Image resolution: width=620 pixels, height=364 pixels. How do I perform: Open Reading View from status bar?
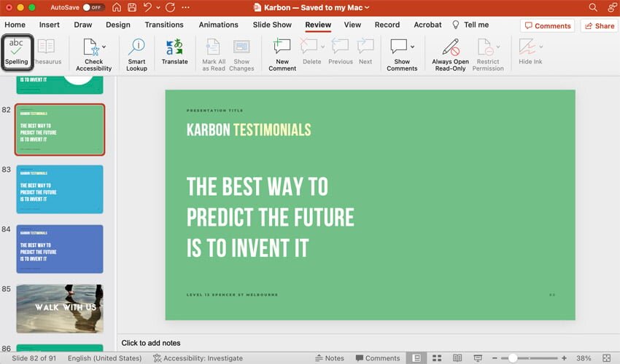click(x=457, y=358)
